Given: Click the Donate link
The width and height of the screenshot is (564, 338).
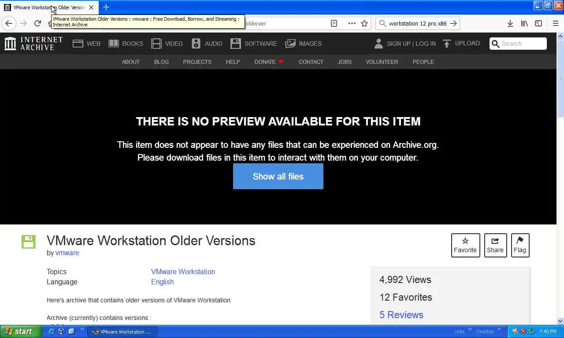Looking at the screenshot, I should (269, 62).
